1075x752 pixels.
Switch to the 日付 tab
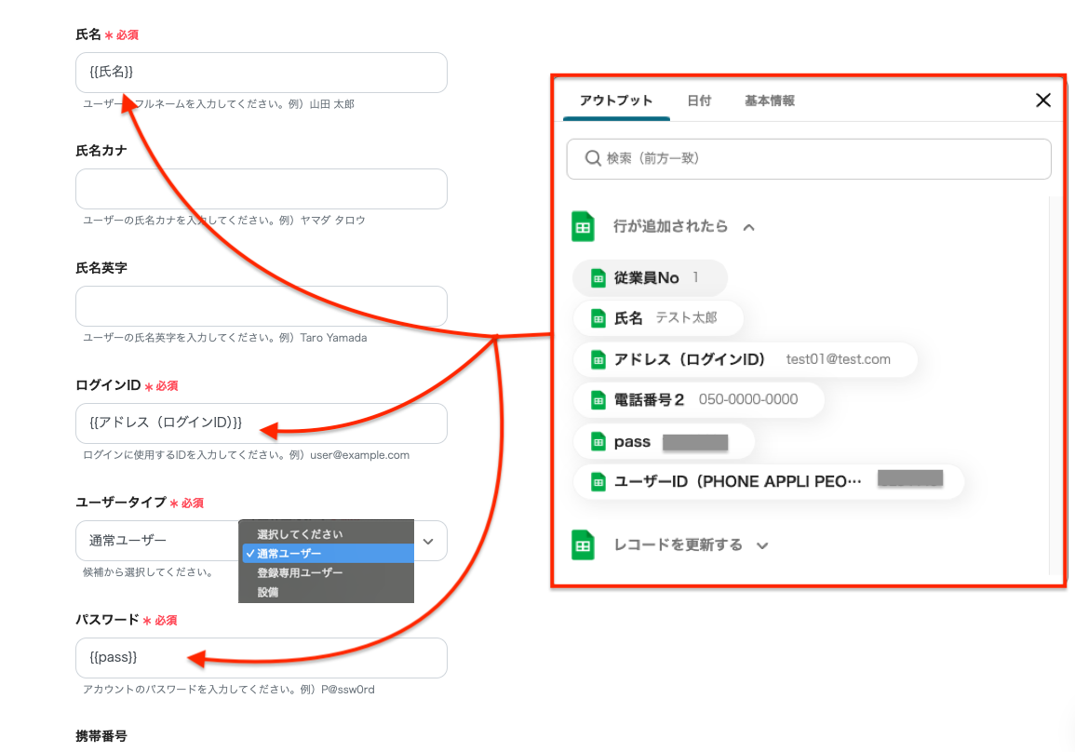[x=699, y=101]
